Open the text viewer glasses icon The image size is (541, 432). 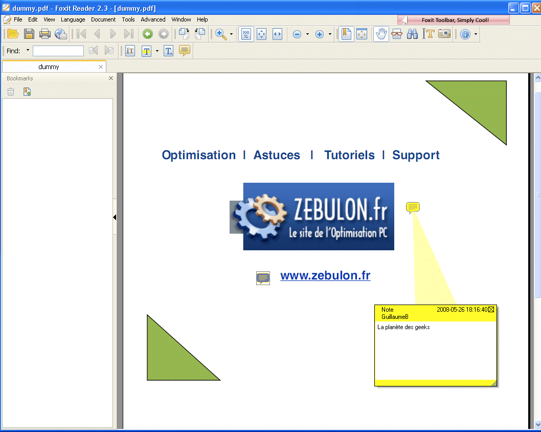pos(397,34)
